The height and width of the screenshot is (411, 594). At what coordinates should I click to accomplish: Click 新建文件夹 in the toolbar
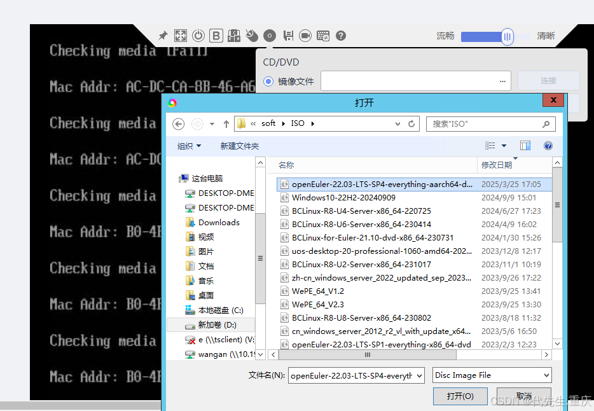[x=240, y=146]
